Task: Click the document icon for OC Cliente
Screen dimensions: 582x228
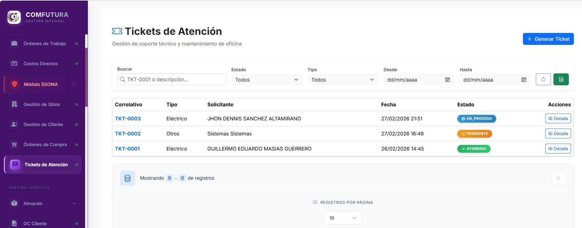Action: pyautogui.click(x=14, y=223)
